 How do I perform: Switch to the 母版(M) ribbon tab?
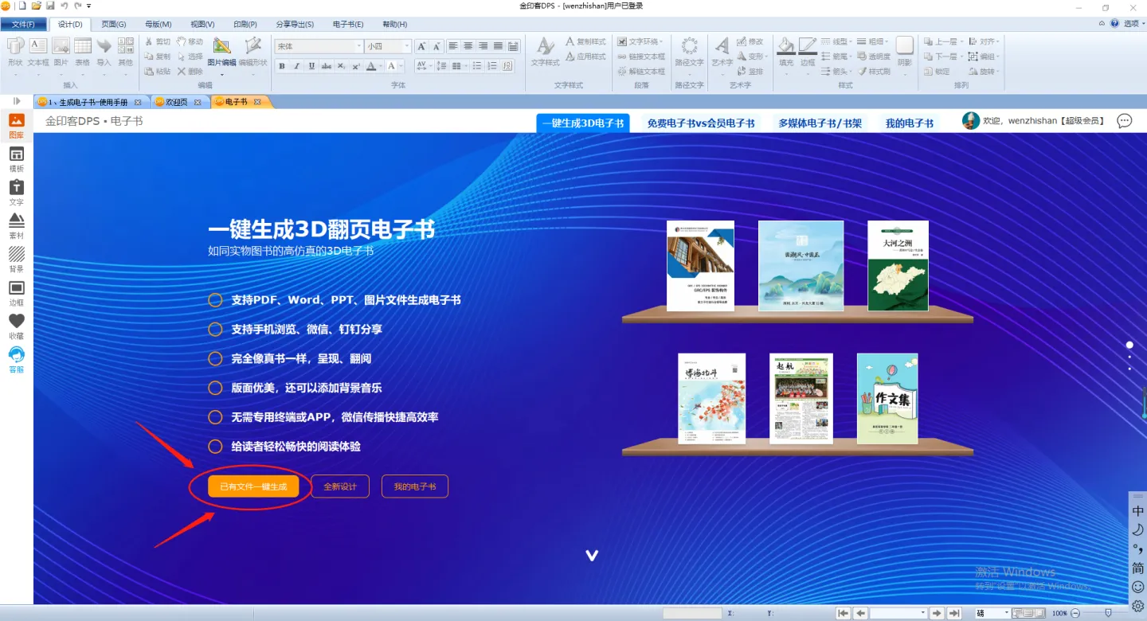pos(157,24)
